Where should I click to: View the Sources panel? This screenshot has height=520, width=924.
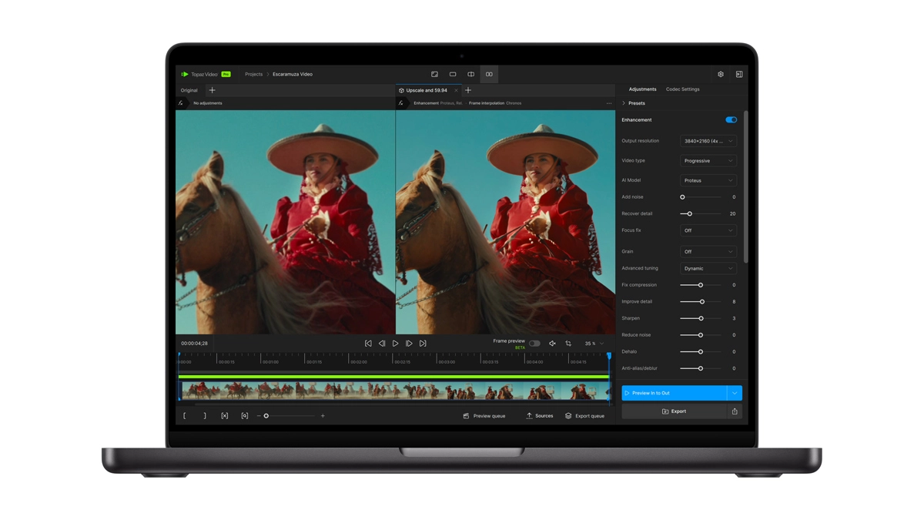point(539,415)
